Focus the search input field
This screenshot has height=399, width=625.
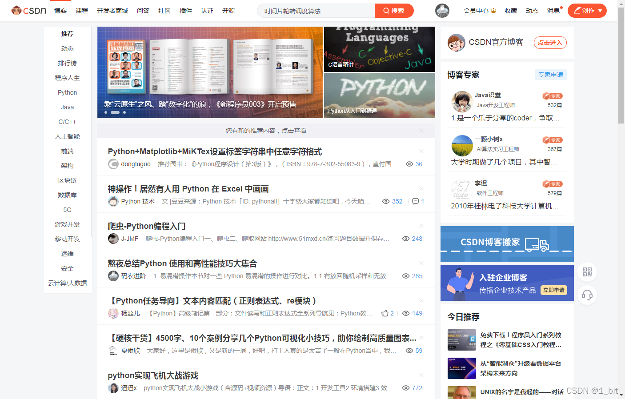[x=316, y=11]
